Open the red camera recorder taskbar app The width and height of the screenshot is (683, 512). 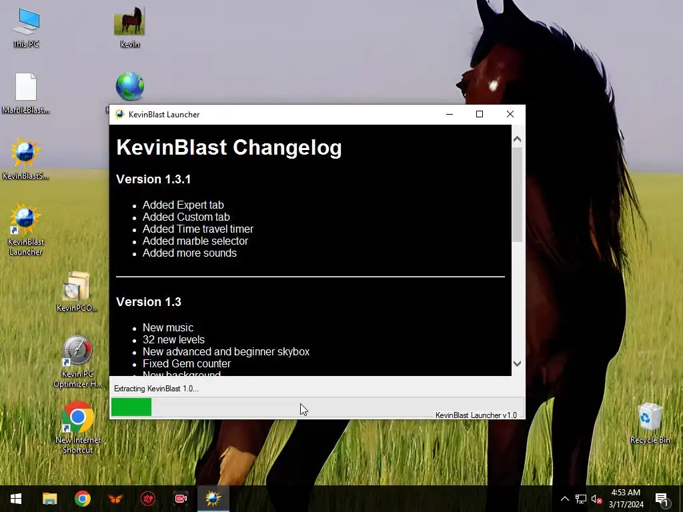pos(181,499)
